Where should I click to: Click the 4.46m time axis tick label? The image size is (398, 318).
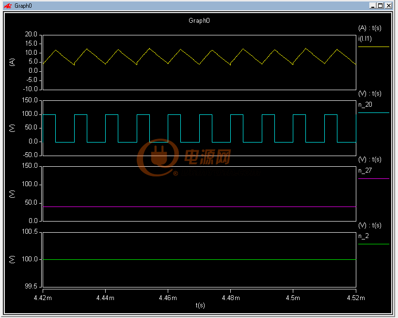click(168, 298)
